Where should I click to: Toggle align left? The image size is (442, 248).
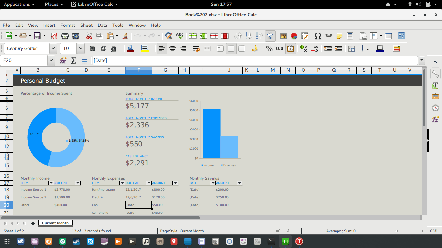pos(162,48)
